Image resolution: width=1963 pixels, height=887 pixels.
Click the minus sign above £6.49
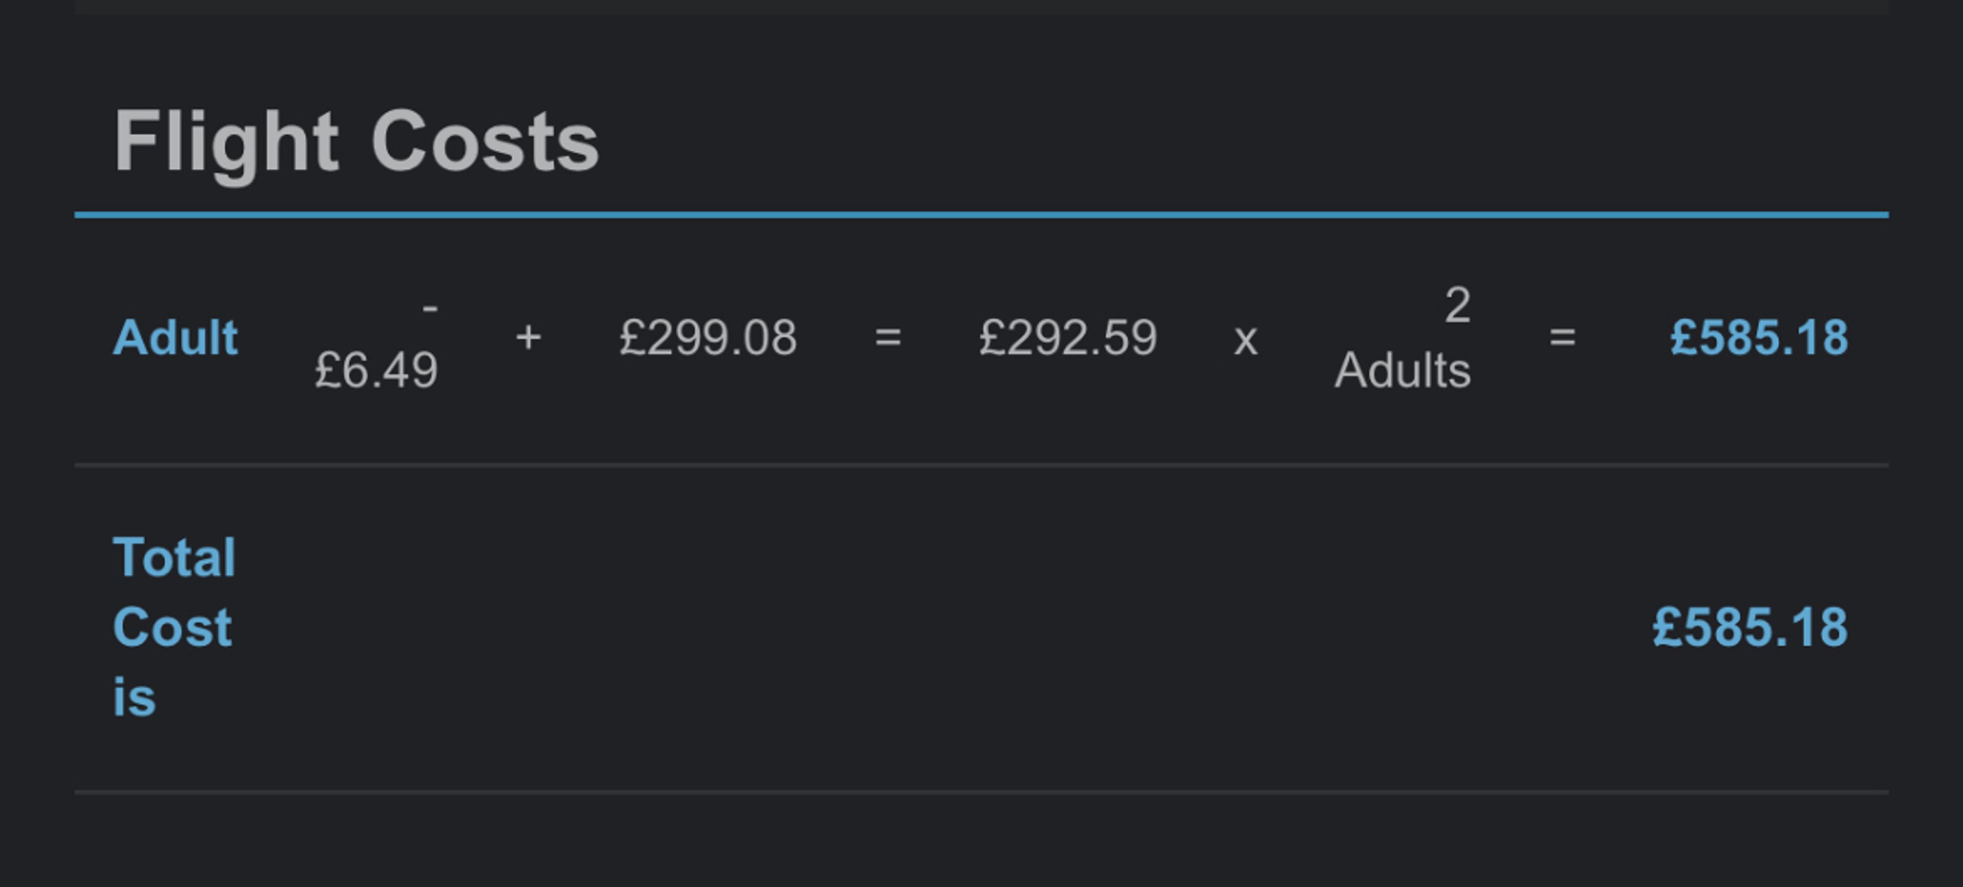point(430,308)
